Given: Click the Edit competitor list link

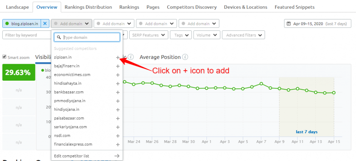Looking at the screenshot, I should coord(72,156).
